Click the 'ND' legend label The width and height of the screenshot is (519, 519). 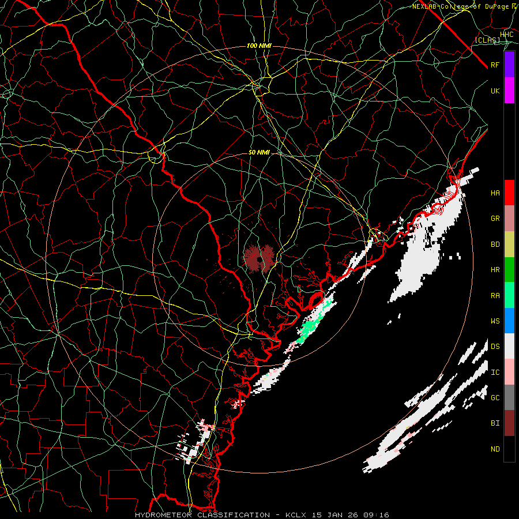coord(495,449)
